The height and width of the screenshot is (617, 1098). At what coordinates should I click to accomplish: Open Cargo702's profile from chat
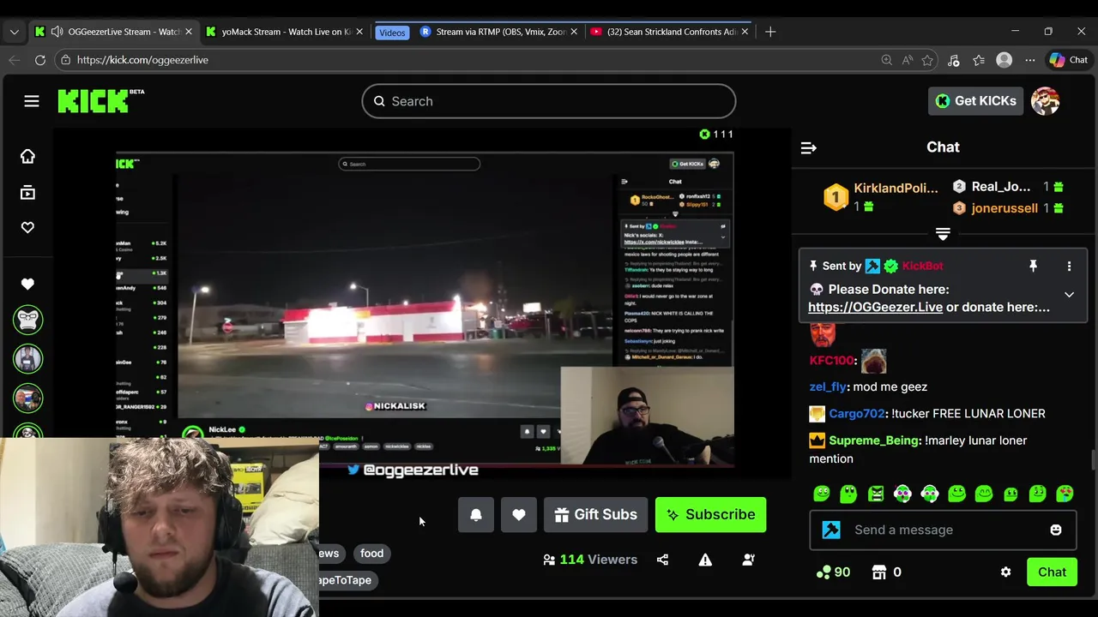point(857,414)
